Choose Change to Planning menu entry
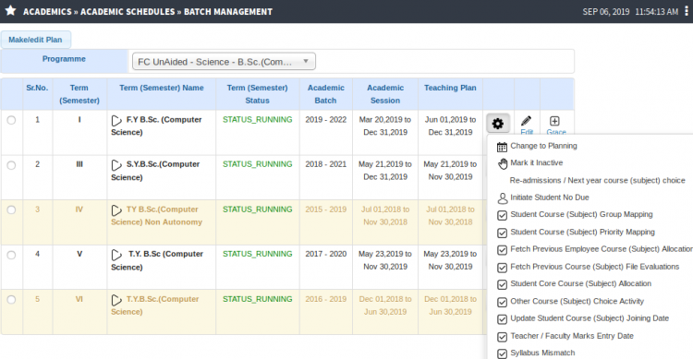 543,146
